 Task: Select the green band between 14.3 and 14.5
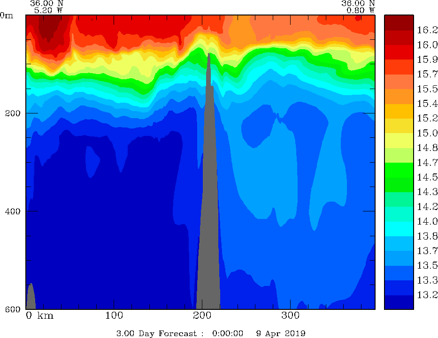(x=399, y=185)
